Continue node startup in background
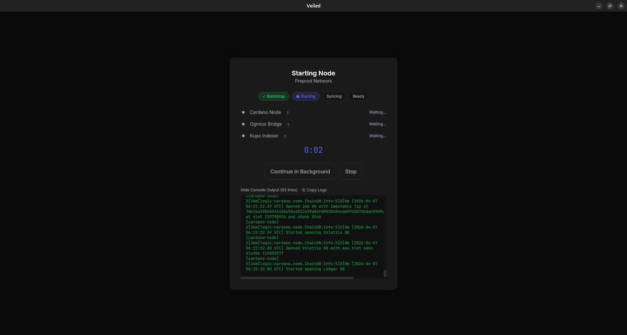The width and height of the screenshot is (627, 335). [x=300, y=171]
